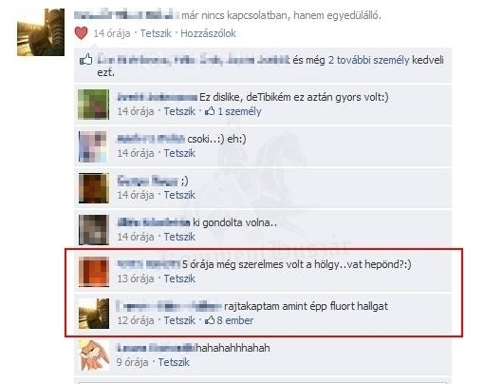This screenshot has width=503, height=384.
Task: Open the cartoon bunny commenter avatar
Action: (94, 355)
